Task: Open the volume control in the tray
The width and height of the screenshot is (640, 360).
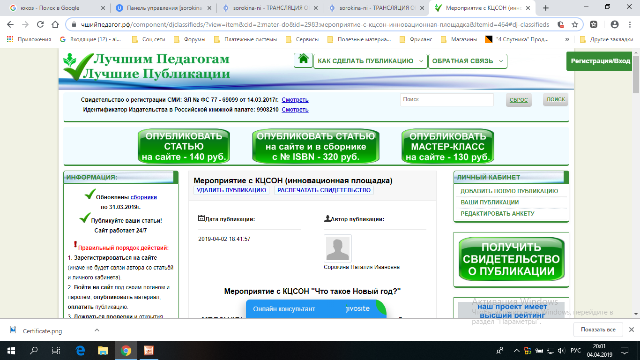Action: [562, 350]
